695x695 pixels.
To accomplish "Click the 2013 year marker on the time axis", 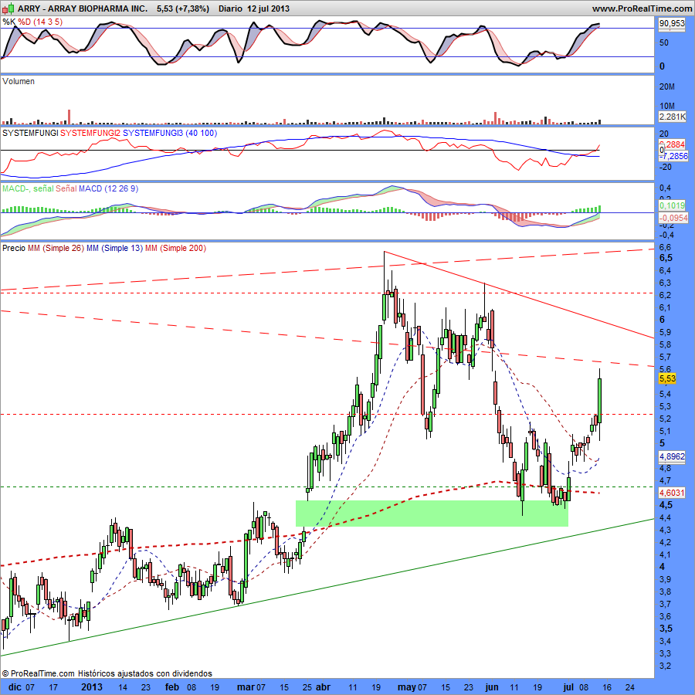I will pyautogui.click(x=92, y=687).
